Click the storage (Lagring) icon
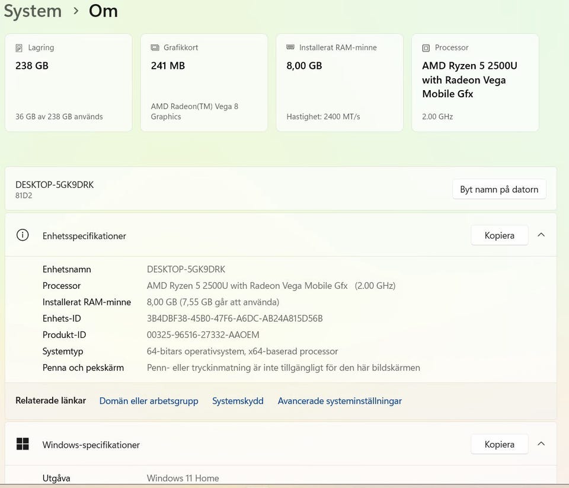The height and width of the screenshot is (488, 569). 20,47
